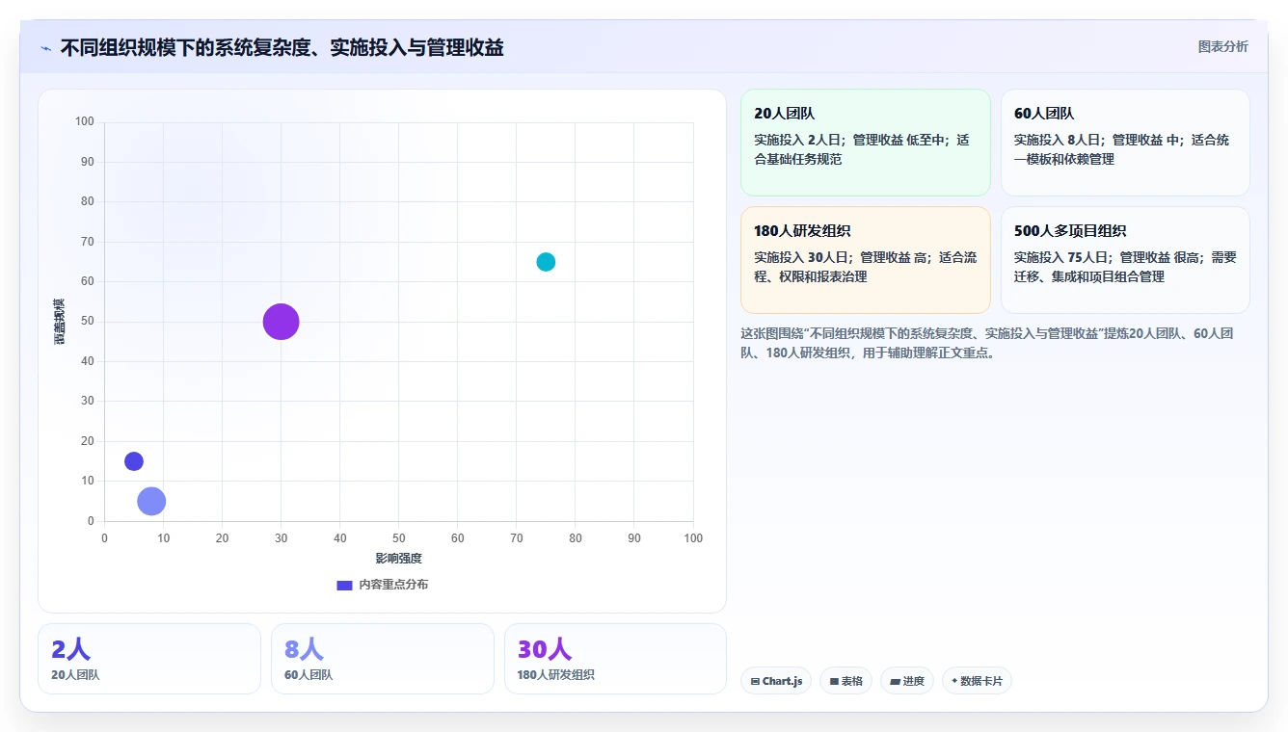Viewport: 1288px width, 732px height.
Task: Open the 20人团队 info card
Action: [x=865, y=143]
